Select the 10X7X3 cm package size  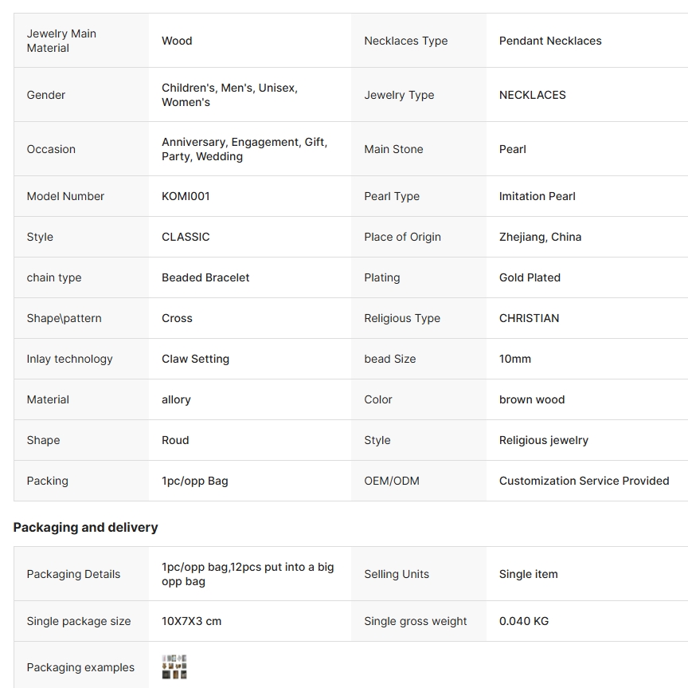tap(191, 621)
